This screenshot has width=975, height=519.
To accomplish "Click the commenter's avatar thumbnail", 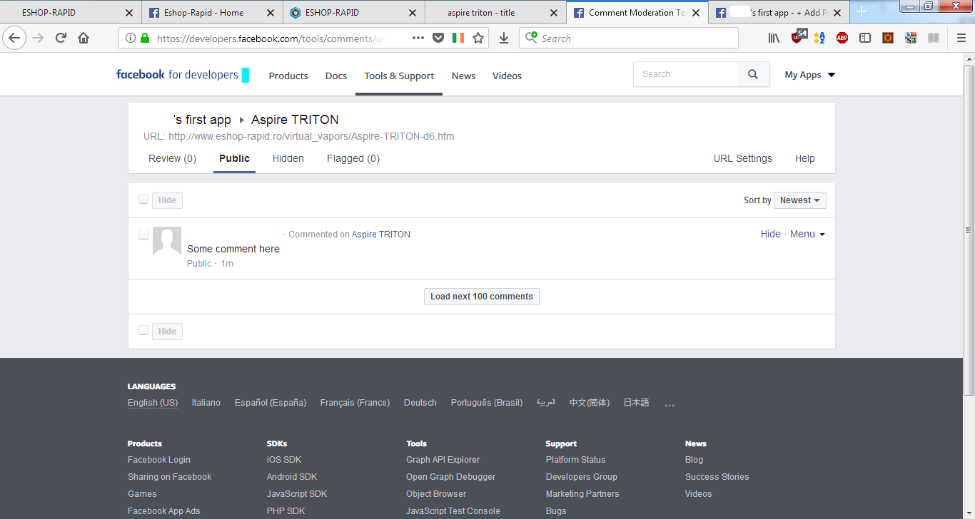I will tap(167, 241).
